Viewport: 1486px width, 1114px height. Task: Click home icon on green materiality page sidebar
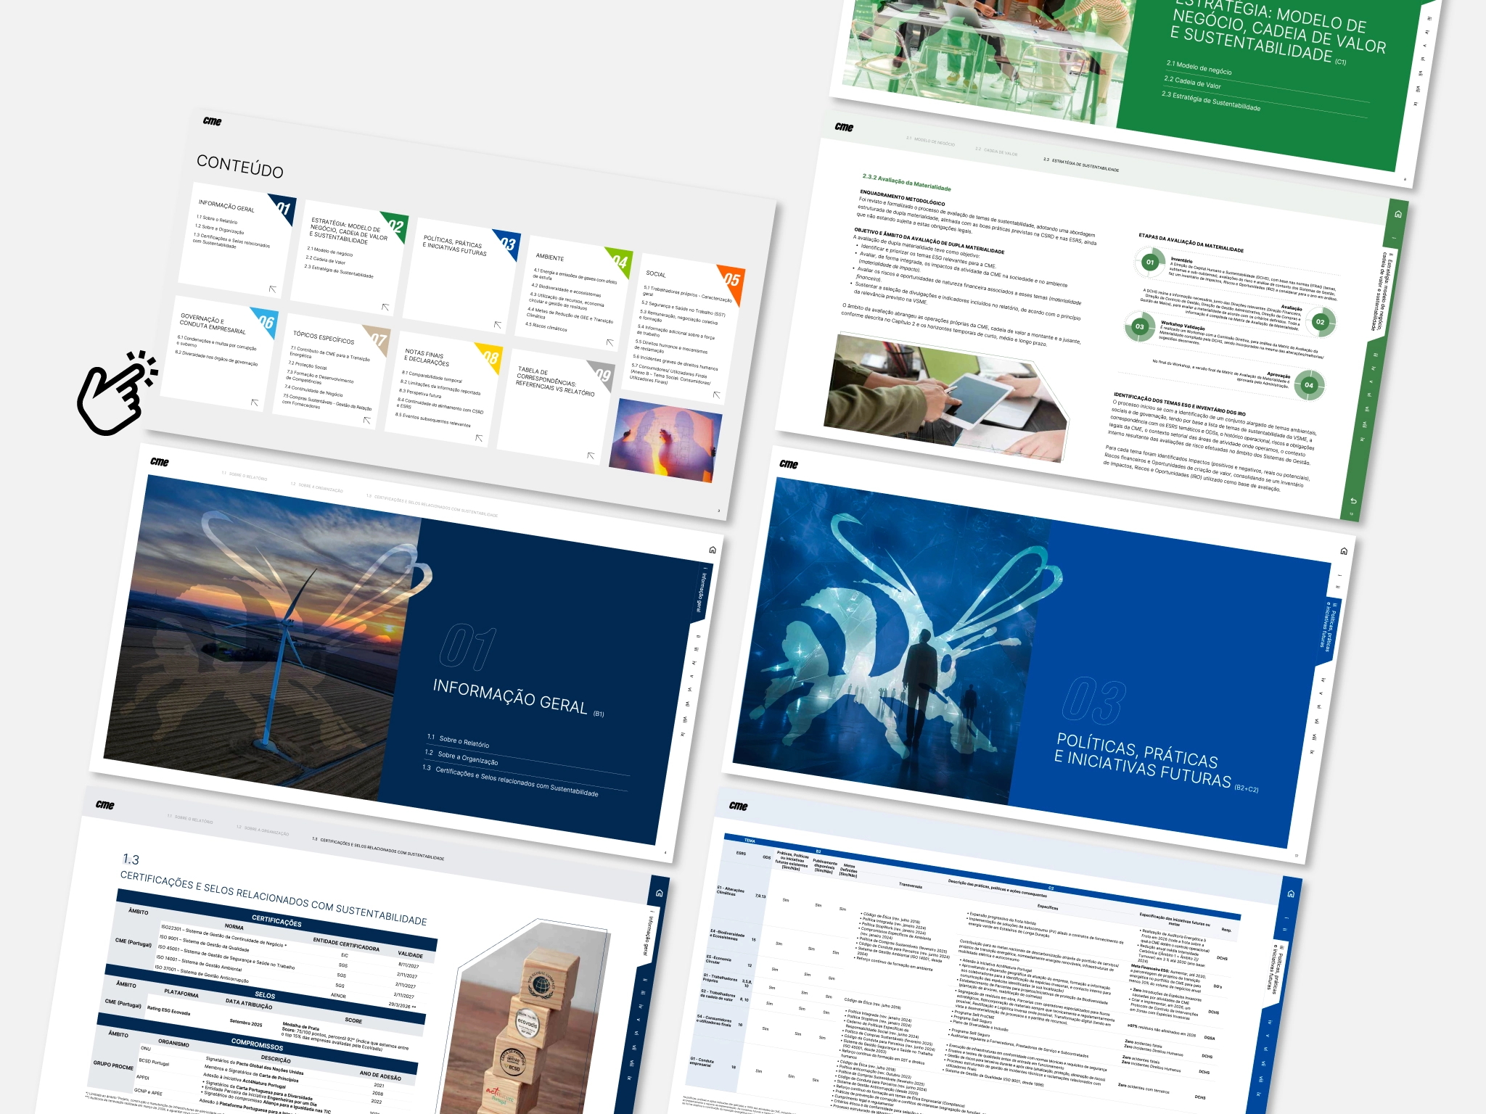[x=1398, y=214]
